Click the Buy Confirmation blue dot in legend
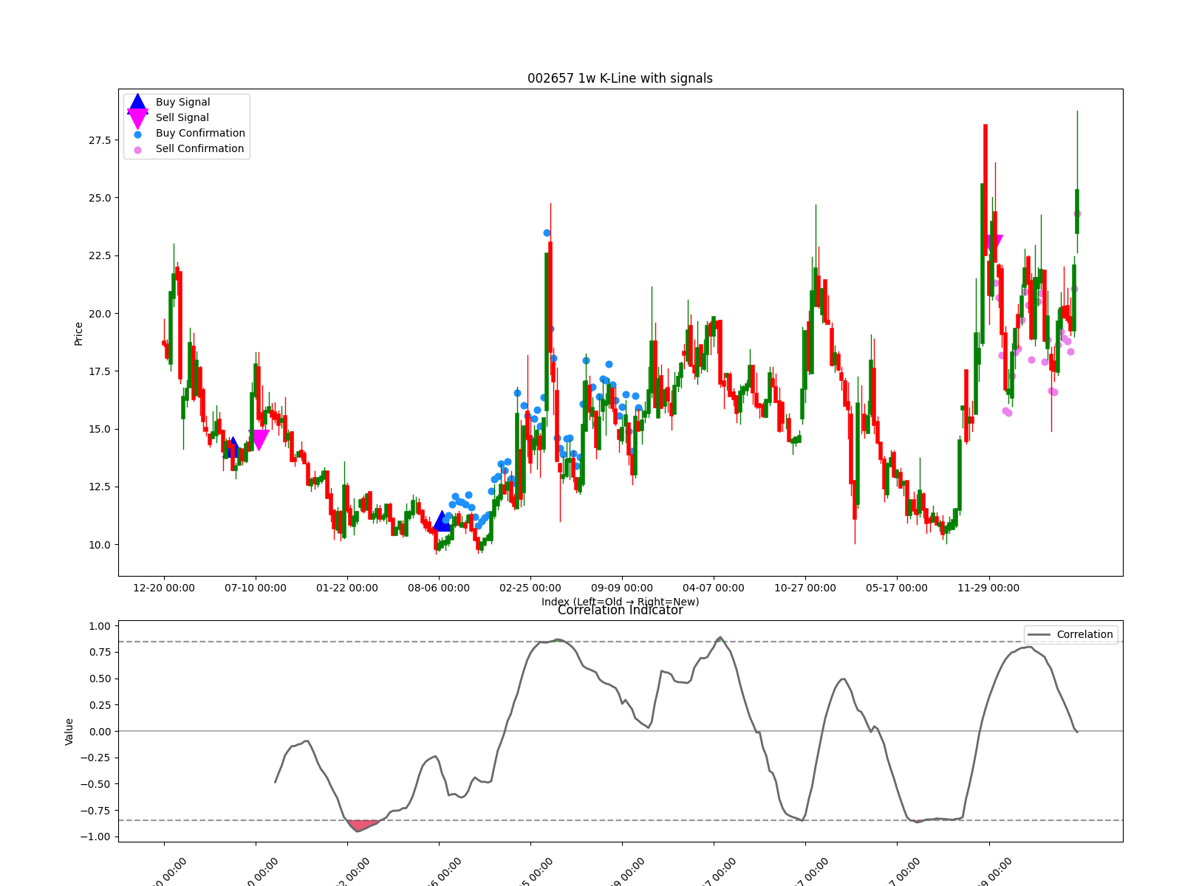 (x=137, y=134)
